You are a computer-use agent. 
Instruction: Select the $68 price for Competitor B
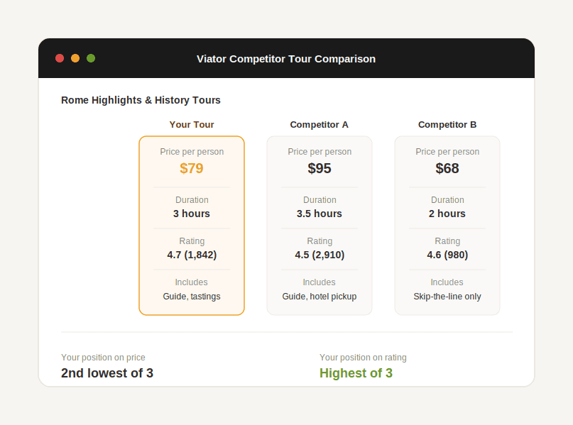tap(447, 168)
